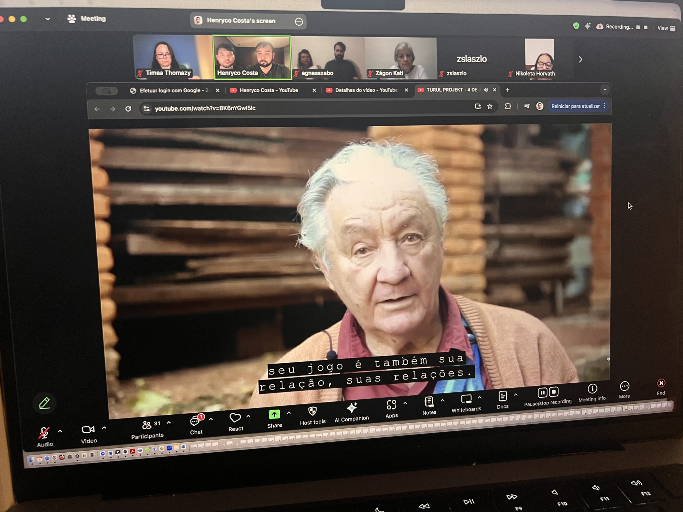Open share options chevron next to Share

pyautogui.click(x=289, y=413)
